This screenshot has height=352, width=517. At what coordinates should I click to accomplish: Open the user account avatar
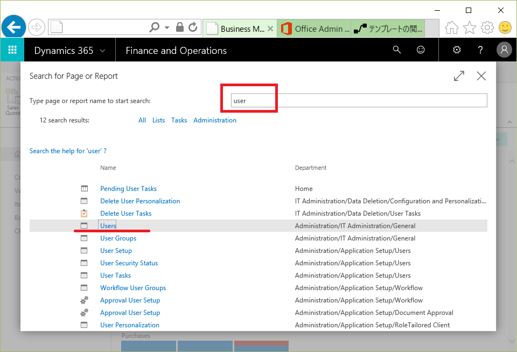tap(504, 50)
